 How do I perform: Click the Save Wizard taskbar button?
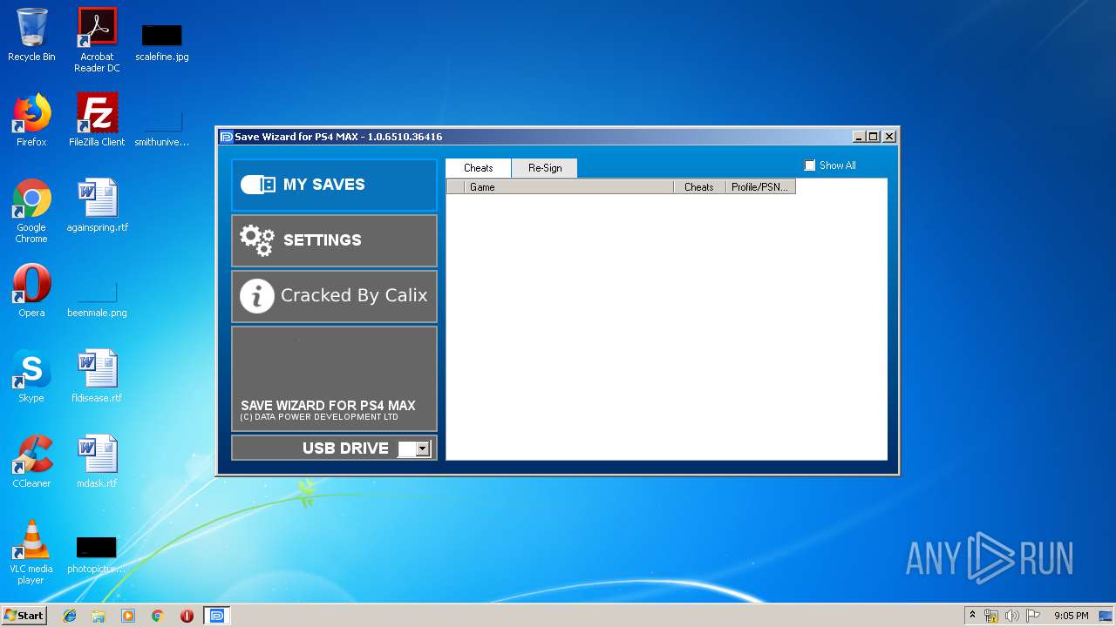click(217, 616)
